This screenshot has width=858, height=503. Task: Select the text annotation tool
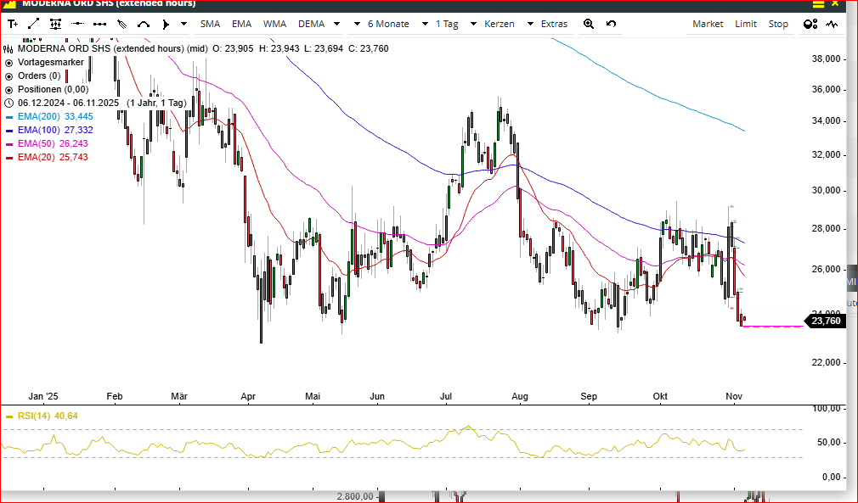13,24
